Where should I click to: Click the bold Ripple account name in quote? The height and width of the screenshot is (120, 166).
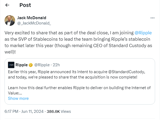[22, 65]
